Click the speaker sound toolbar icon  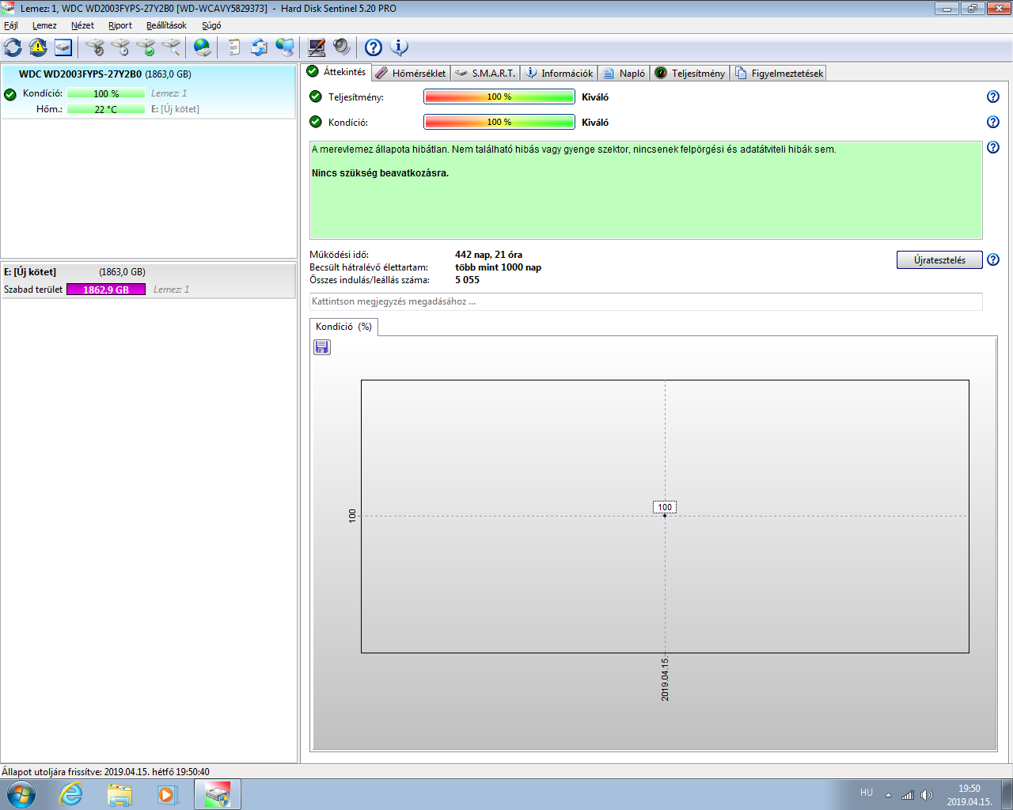(342, 47)
